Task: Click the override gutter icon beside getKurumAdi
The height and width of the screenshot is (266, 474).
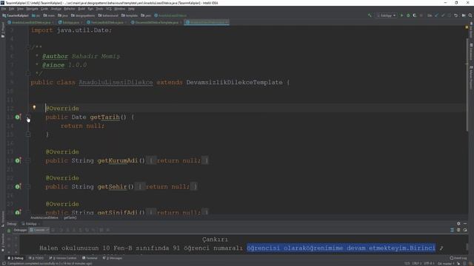Action: 18,160
